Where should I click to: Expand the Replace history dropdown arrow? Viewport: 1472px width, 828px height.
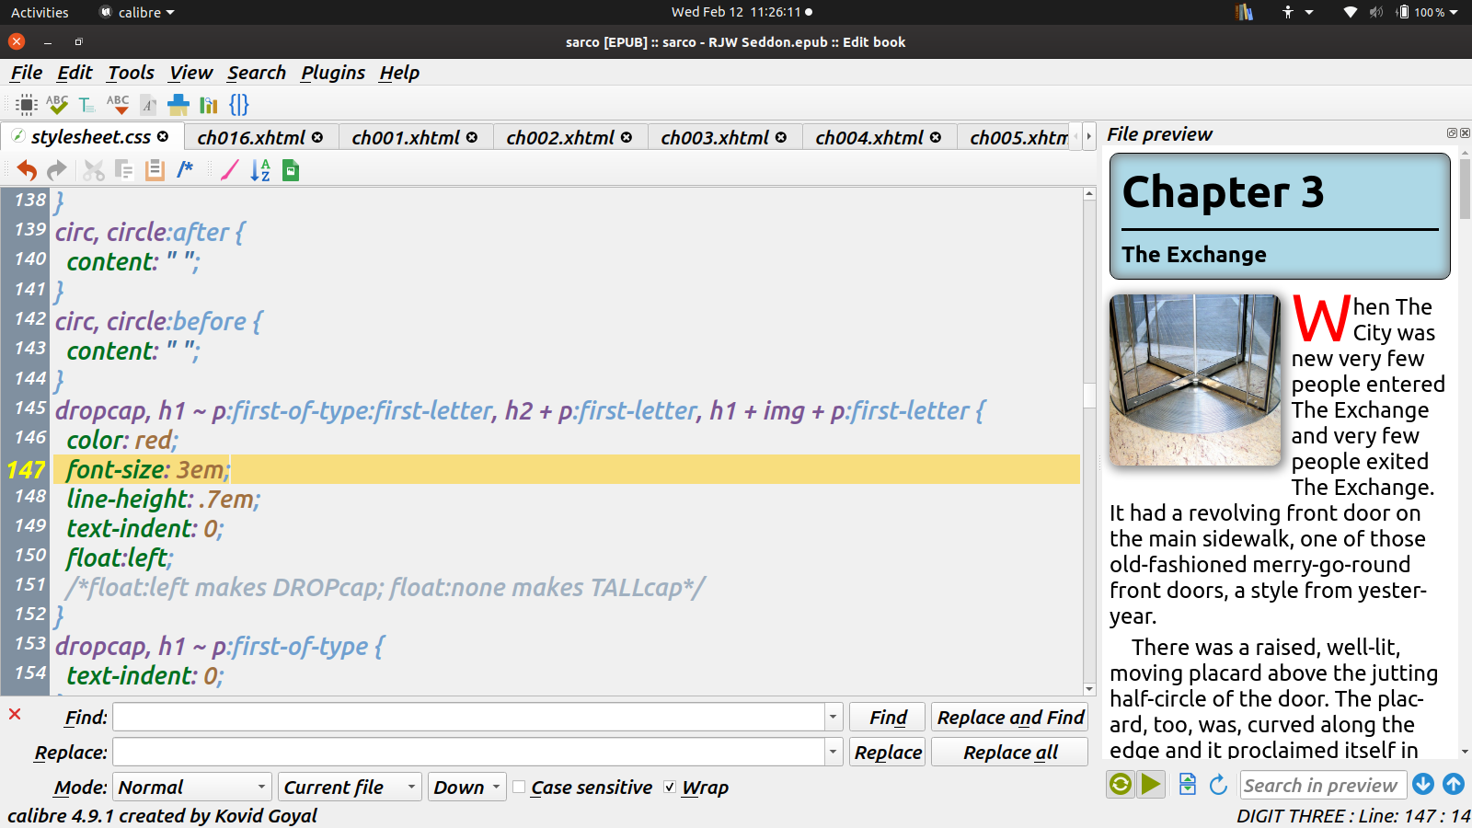[x=833, y=752]
